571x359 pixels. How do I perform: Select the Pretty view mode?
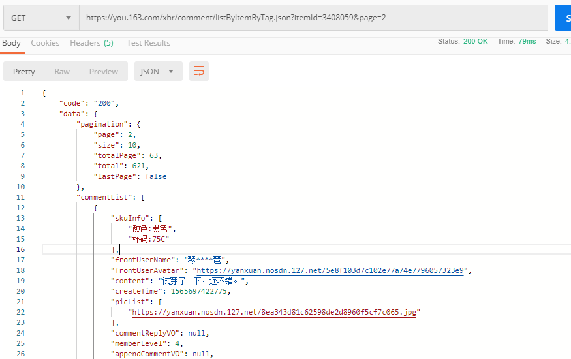[24, 71]
